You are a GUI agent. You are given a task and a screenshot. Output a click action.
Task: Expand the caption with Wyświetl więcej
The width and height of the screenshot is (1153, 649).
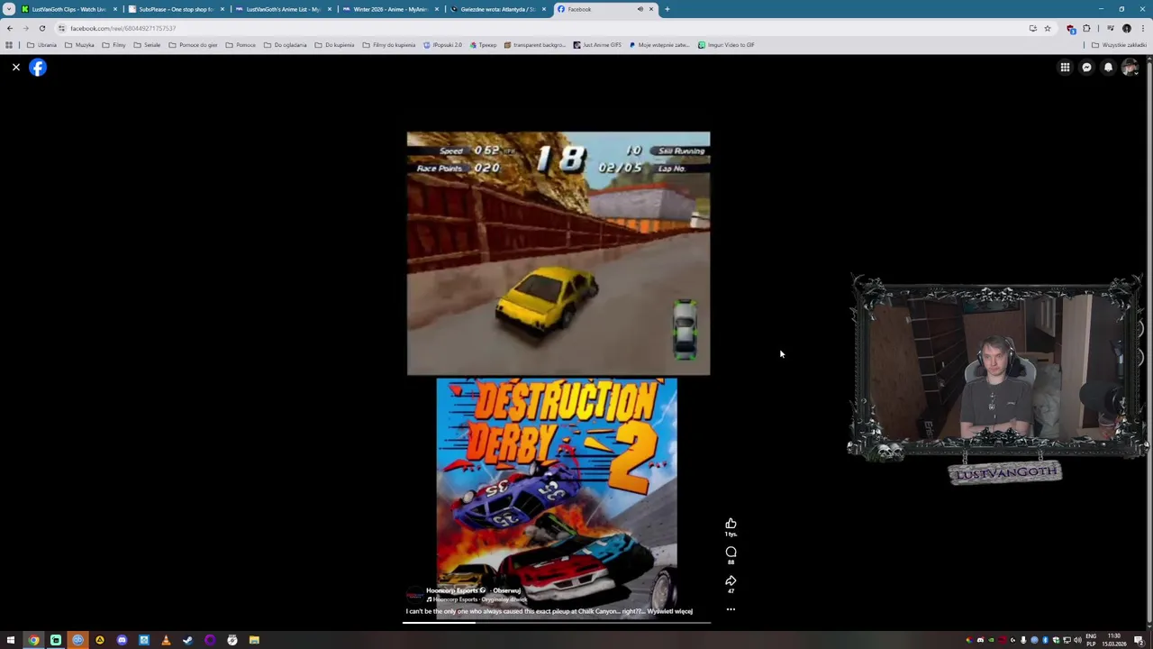coord(669,611)
